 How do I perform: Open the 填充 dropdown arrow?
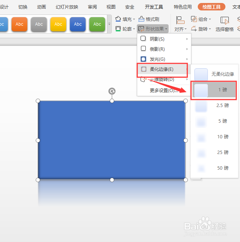click(134, 19)
